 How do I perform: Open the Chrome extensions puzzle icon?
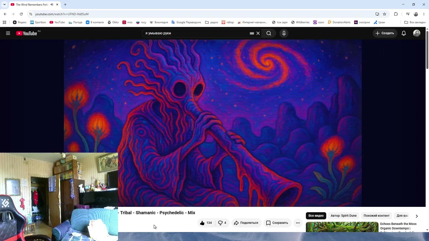click(x=396, y=14)
